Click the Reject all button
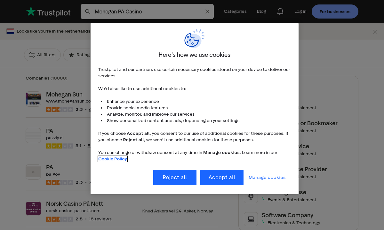Image resolution: width=384 pixels, height=230 pixels. point(175,178)
